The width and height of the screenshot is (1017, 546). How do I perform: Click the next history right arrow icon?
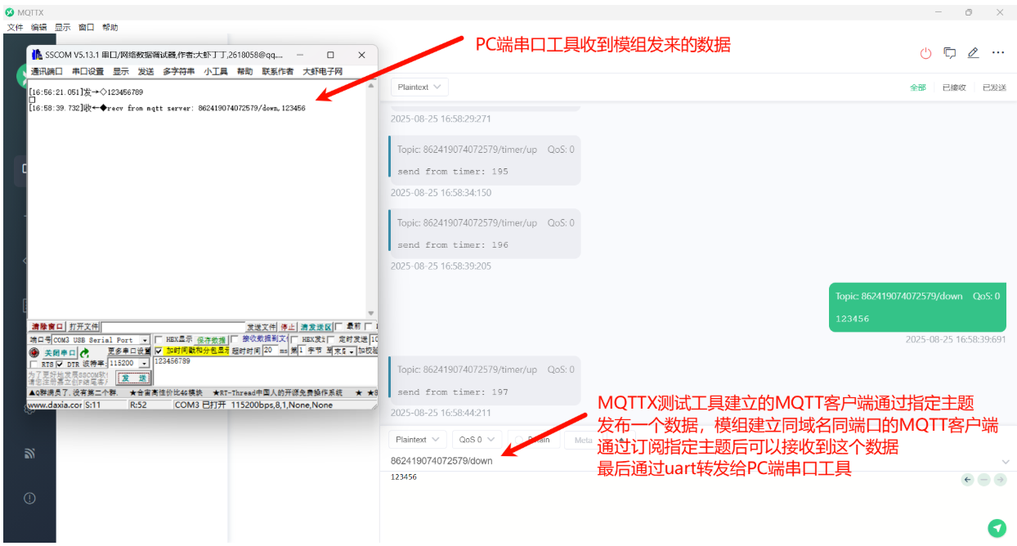coord(999,480)
